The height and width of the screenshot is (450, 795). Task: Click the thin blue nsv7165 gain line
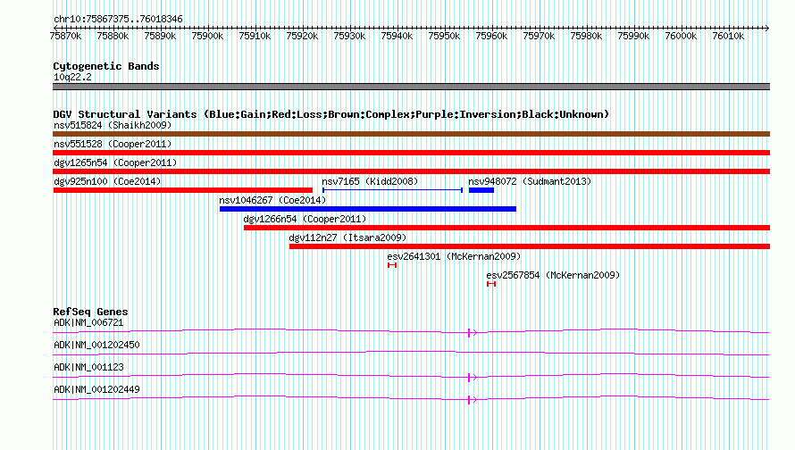(x=392, y=190)
